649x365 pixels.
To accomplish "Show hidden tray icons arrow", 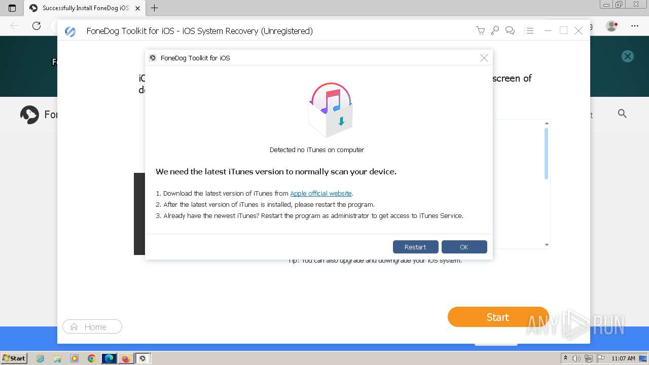I will point(565,358).
